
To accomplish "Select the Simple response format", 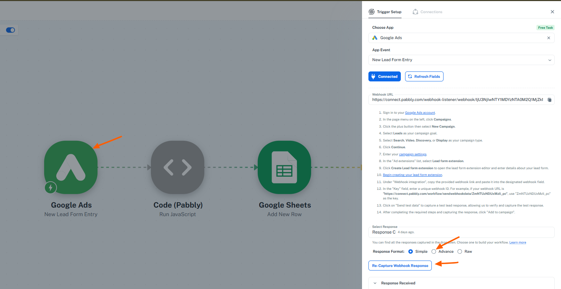I will tap(411, 252).
